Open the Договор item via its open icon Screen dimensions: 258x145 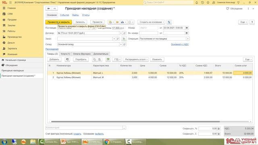(x=125, y=33)
